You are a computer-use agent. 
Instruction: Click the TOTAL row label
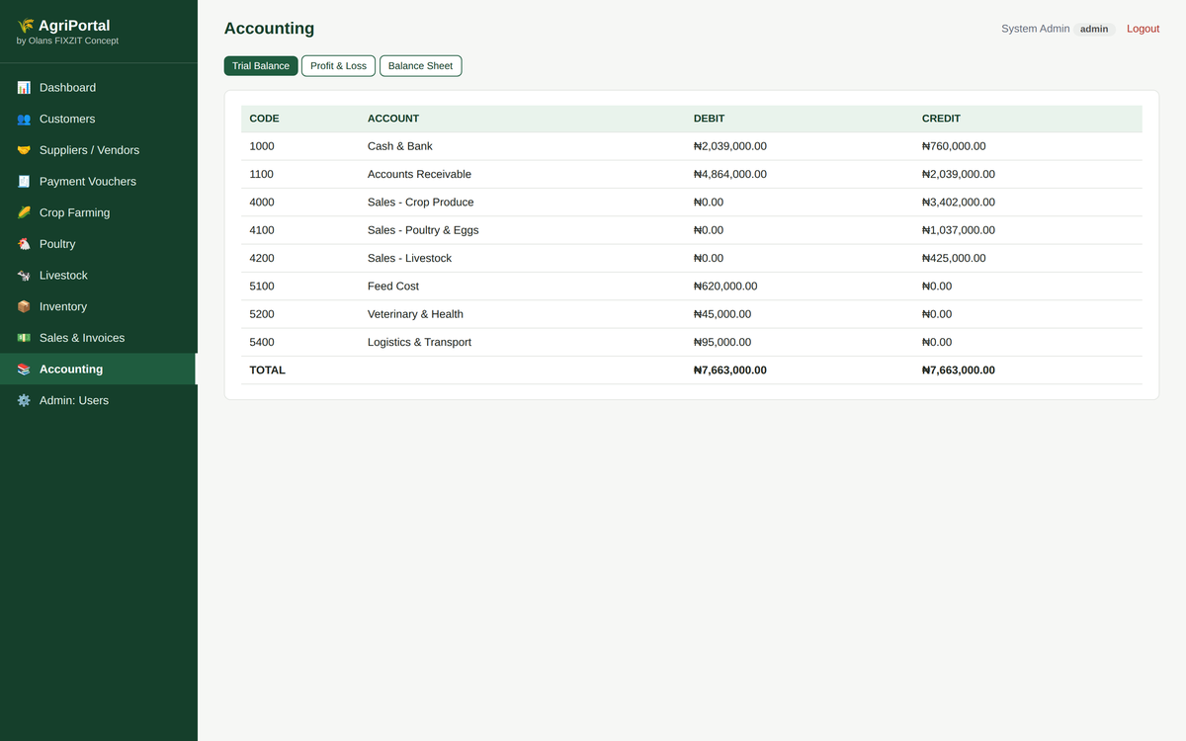point(267,370)
